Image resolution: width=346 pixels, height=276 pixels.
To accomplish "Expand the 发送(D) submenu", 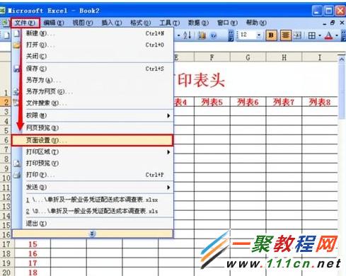I will (x=93, y=188).
